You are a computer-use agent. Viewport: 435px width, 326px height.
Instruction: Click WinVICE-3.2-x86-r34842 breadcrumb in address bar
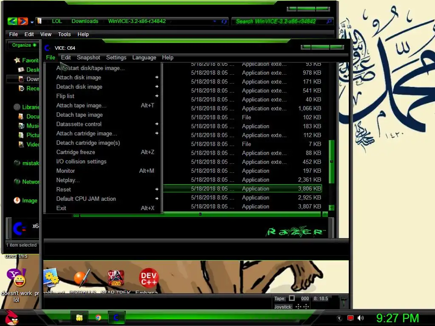coord(137,21)
